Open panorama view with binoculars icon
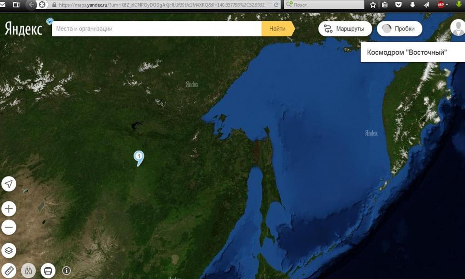 [x=28, y=270]
